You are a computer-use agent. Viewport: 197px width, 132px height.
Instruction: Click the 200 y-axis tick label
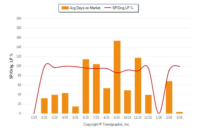[x=19, y=19]
